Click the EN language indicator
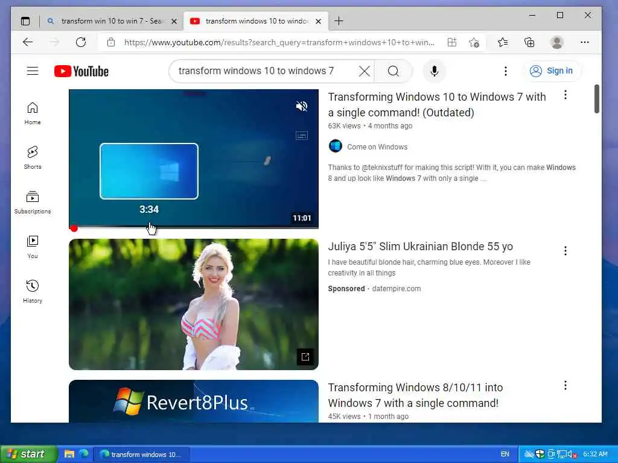 (505, 455)
